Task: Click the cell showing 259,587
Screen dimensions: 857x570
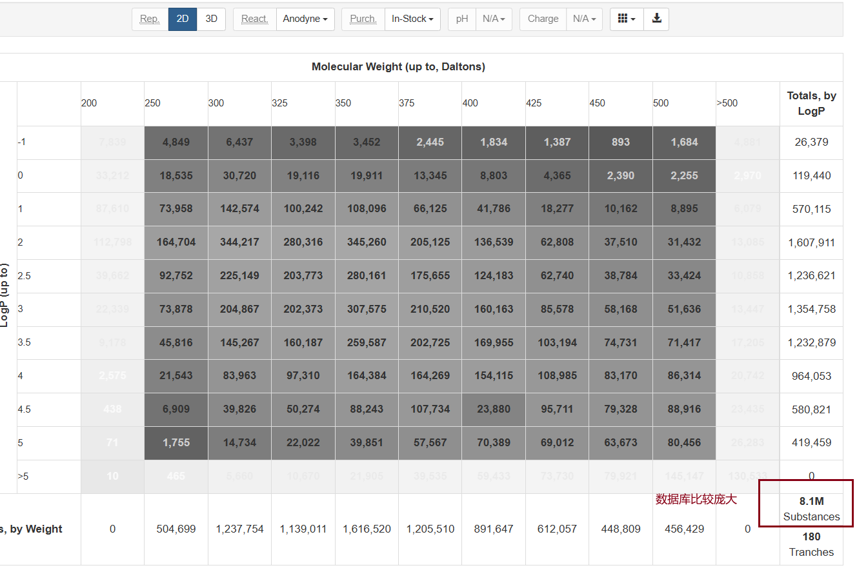Action: (x=367, y=342)
